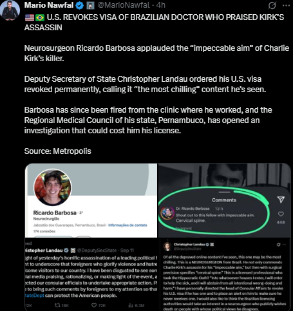293x311 pixels.
Task: Open the Christopher Landau Sep 11 tweet image
Action: 91,274
